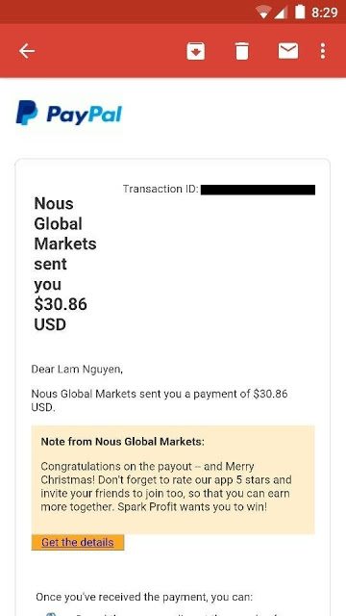Tap the 8:29 clock in status bar
The height and width of the screenshot is (616, 346).
pos(325,13)
